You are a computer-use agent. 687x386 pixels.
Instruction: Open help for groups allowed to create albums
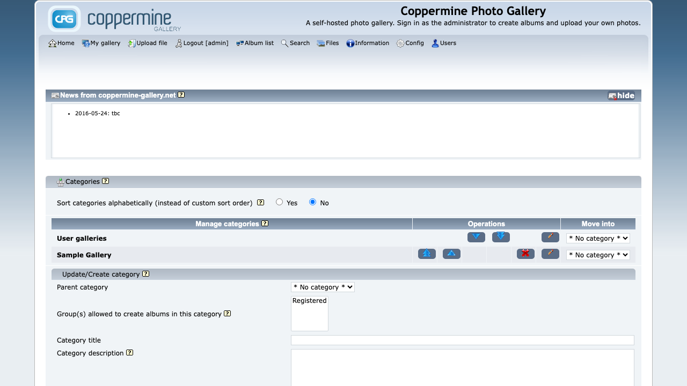(228, 314)
